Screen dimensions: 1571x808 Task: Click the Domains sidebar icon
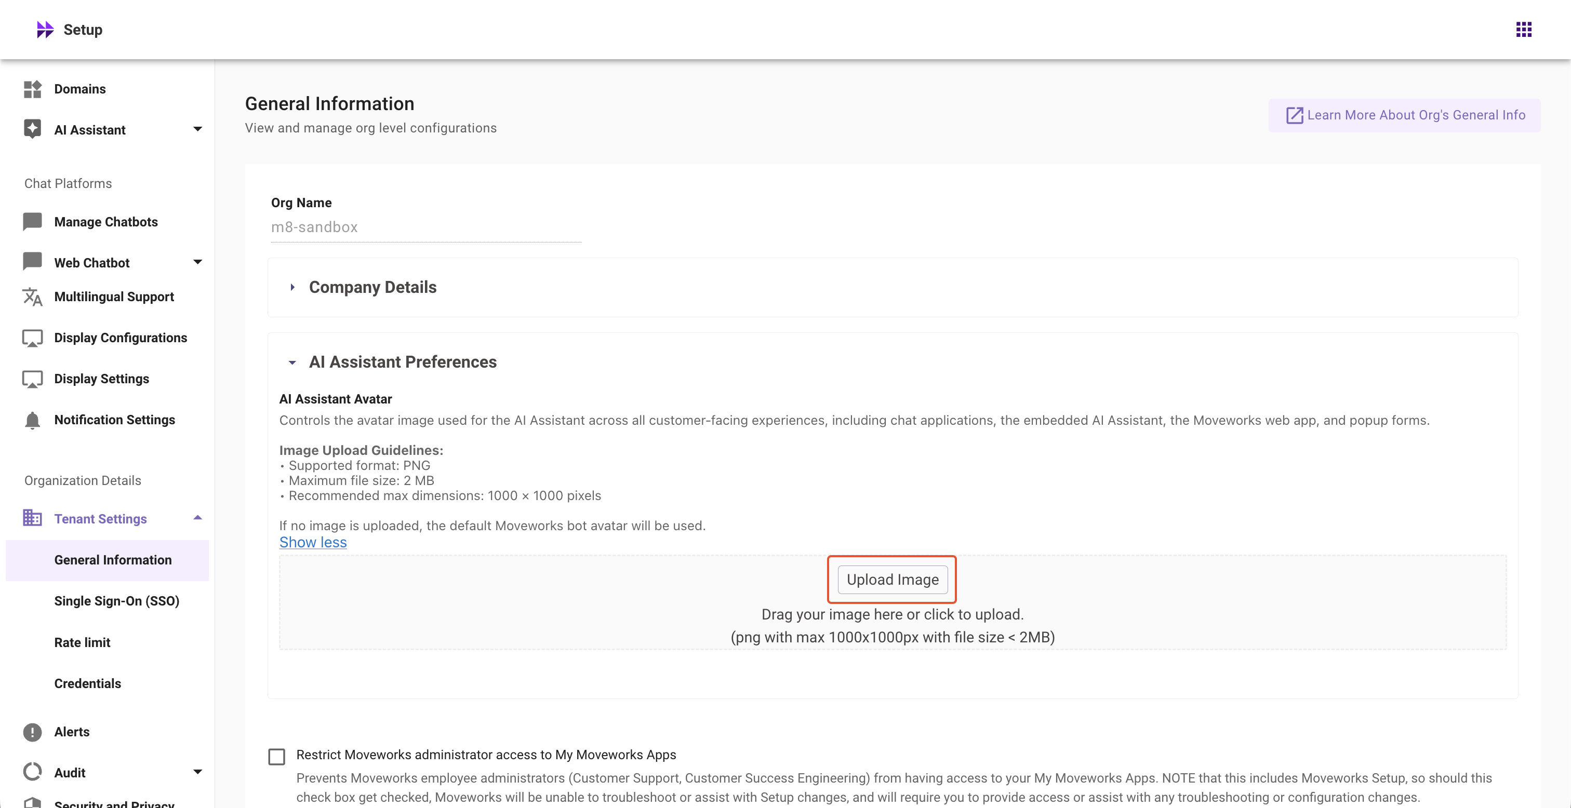[32, 89]
